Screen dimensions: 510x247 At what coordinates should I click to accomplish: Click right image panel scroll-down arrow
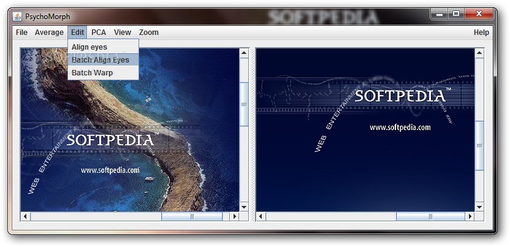pos(479,207)
